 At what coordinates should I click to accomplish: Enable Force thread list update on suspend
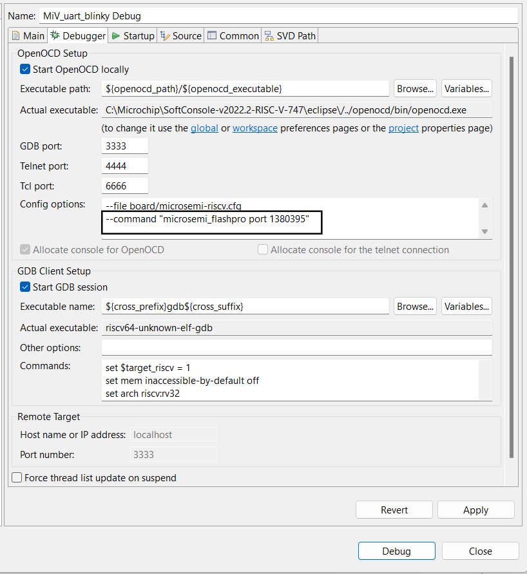click(x=17, y=478)
